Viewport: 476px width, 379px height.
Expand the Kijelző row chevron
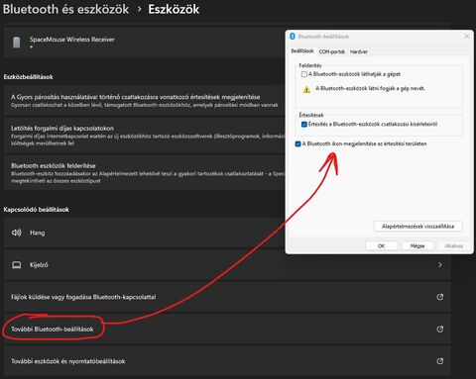click(440, 264)
